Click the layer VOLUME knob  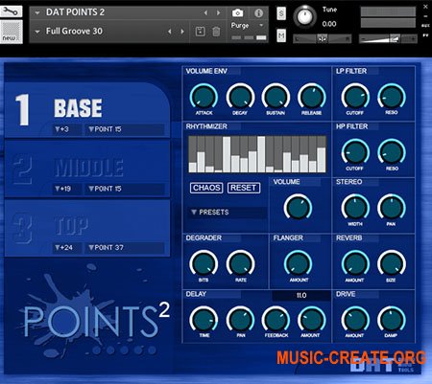(298, 207)
